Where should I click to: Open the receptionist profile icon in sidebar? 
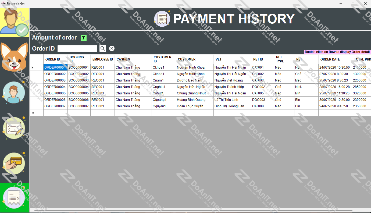(x=15, y=22)
